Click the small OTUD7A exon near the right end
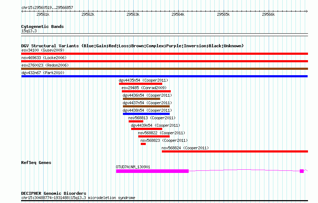Viewport: 318px width, 203px height. 302,171
